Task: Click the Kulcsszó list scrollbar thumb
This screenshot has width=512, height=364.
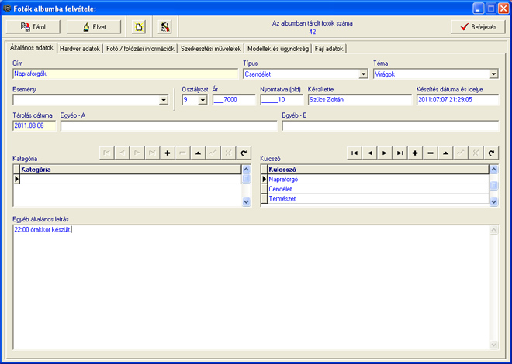Action: 493,186
